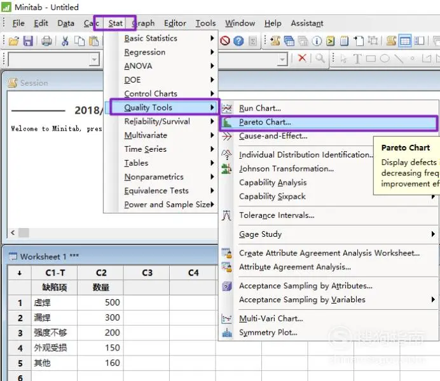Click Session window left scroll arrow

coord(13,232)
